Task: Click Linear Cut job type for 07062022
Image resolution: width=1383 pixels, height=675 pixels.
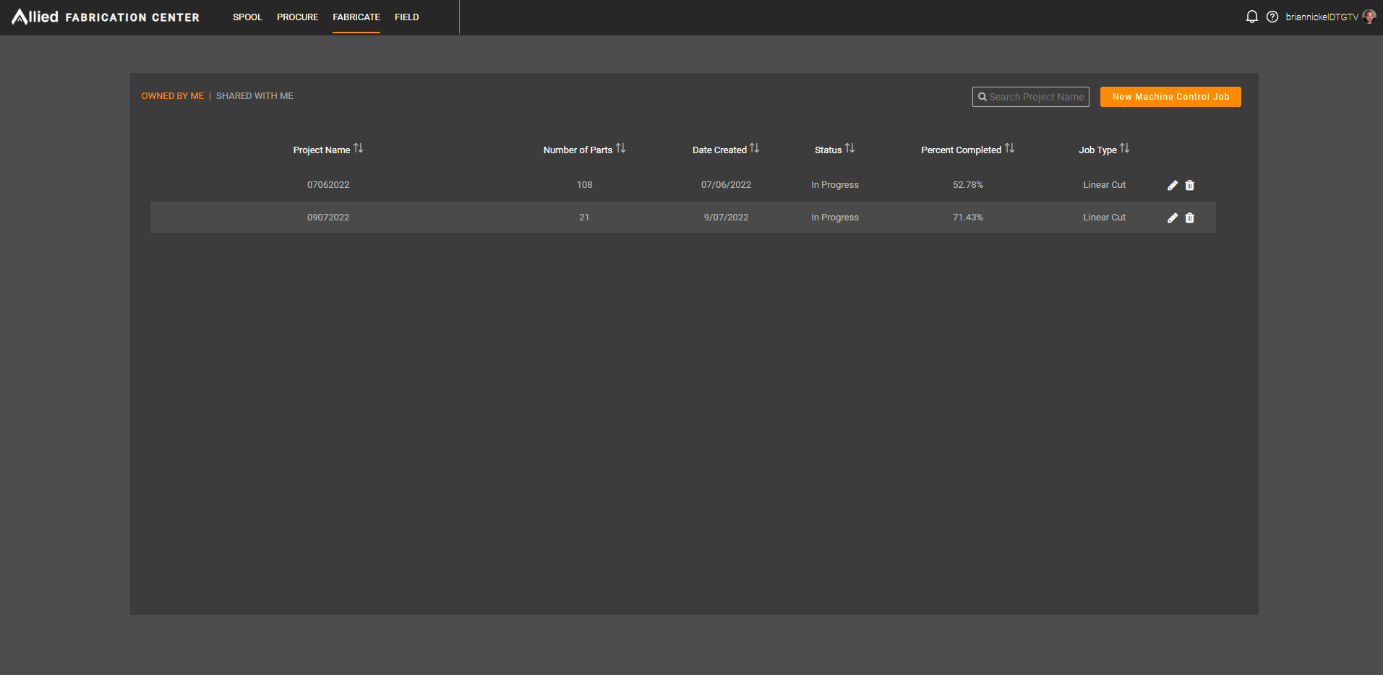Action: (1105, 185)
